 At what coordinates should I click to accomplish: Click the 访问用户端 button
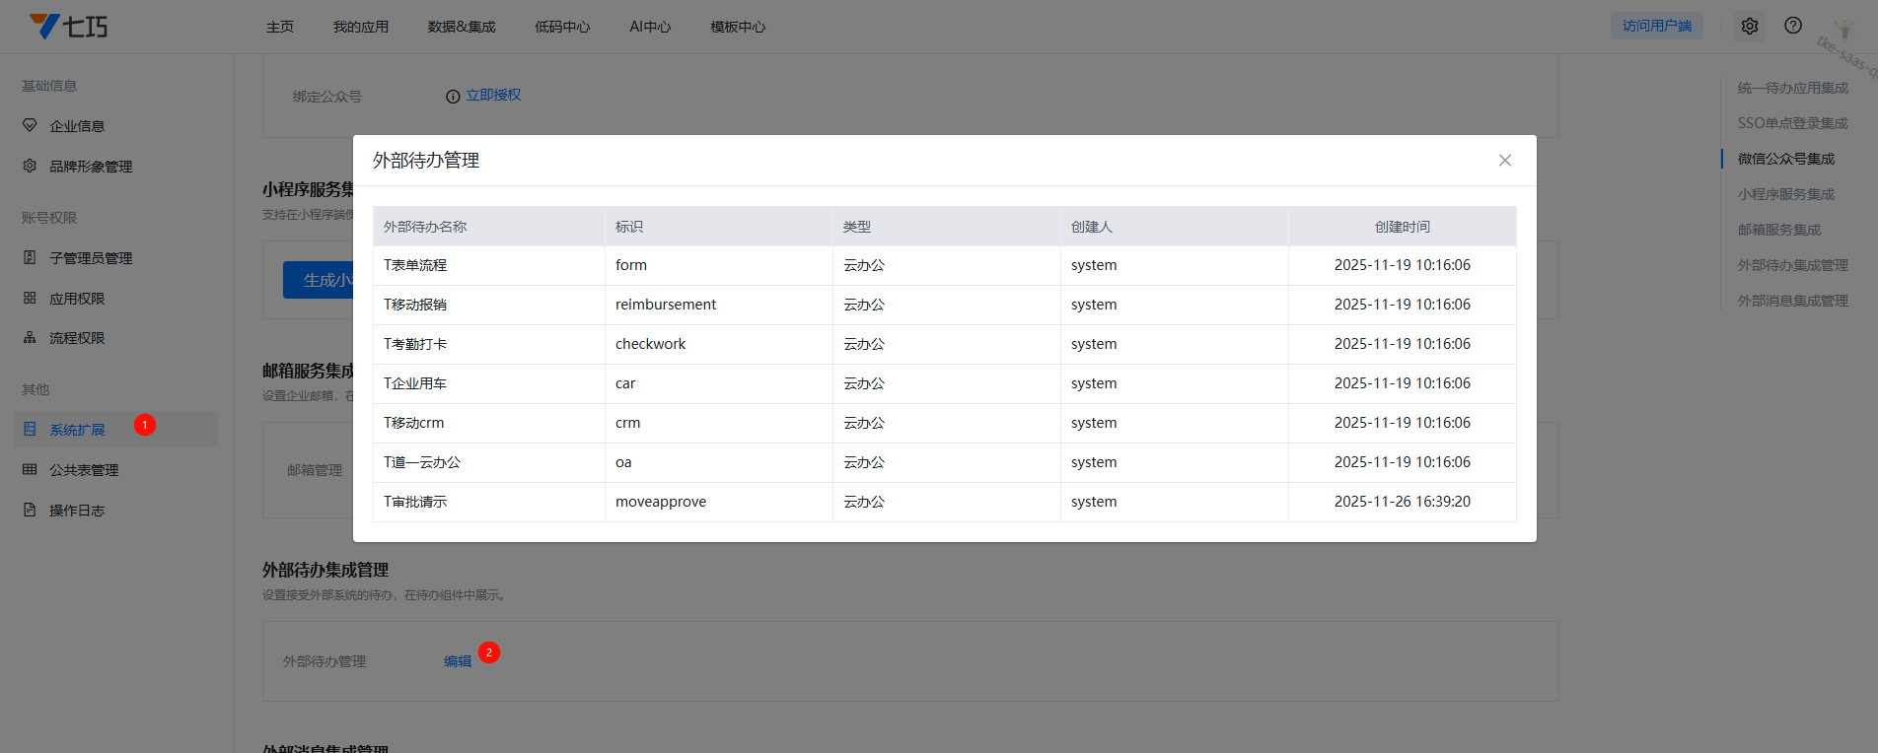pyautogui.click(x=1656, y=27)
